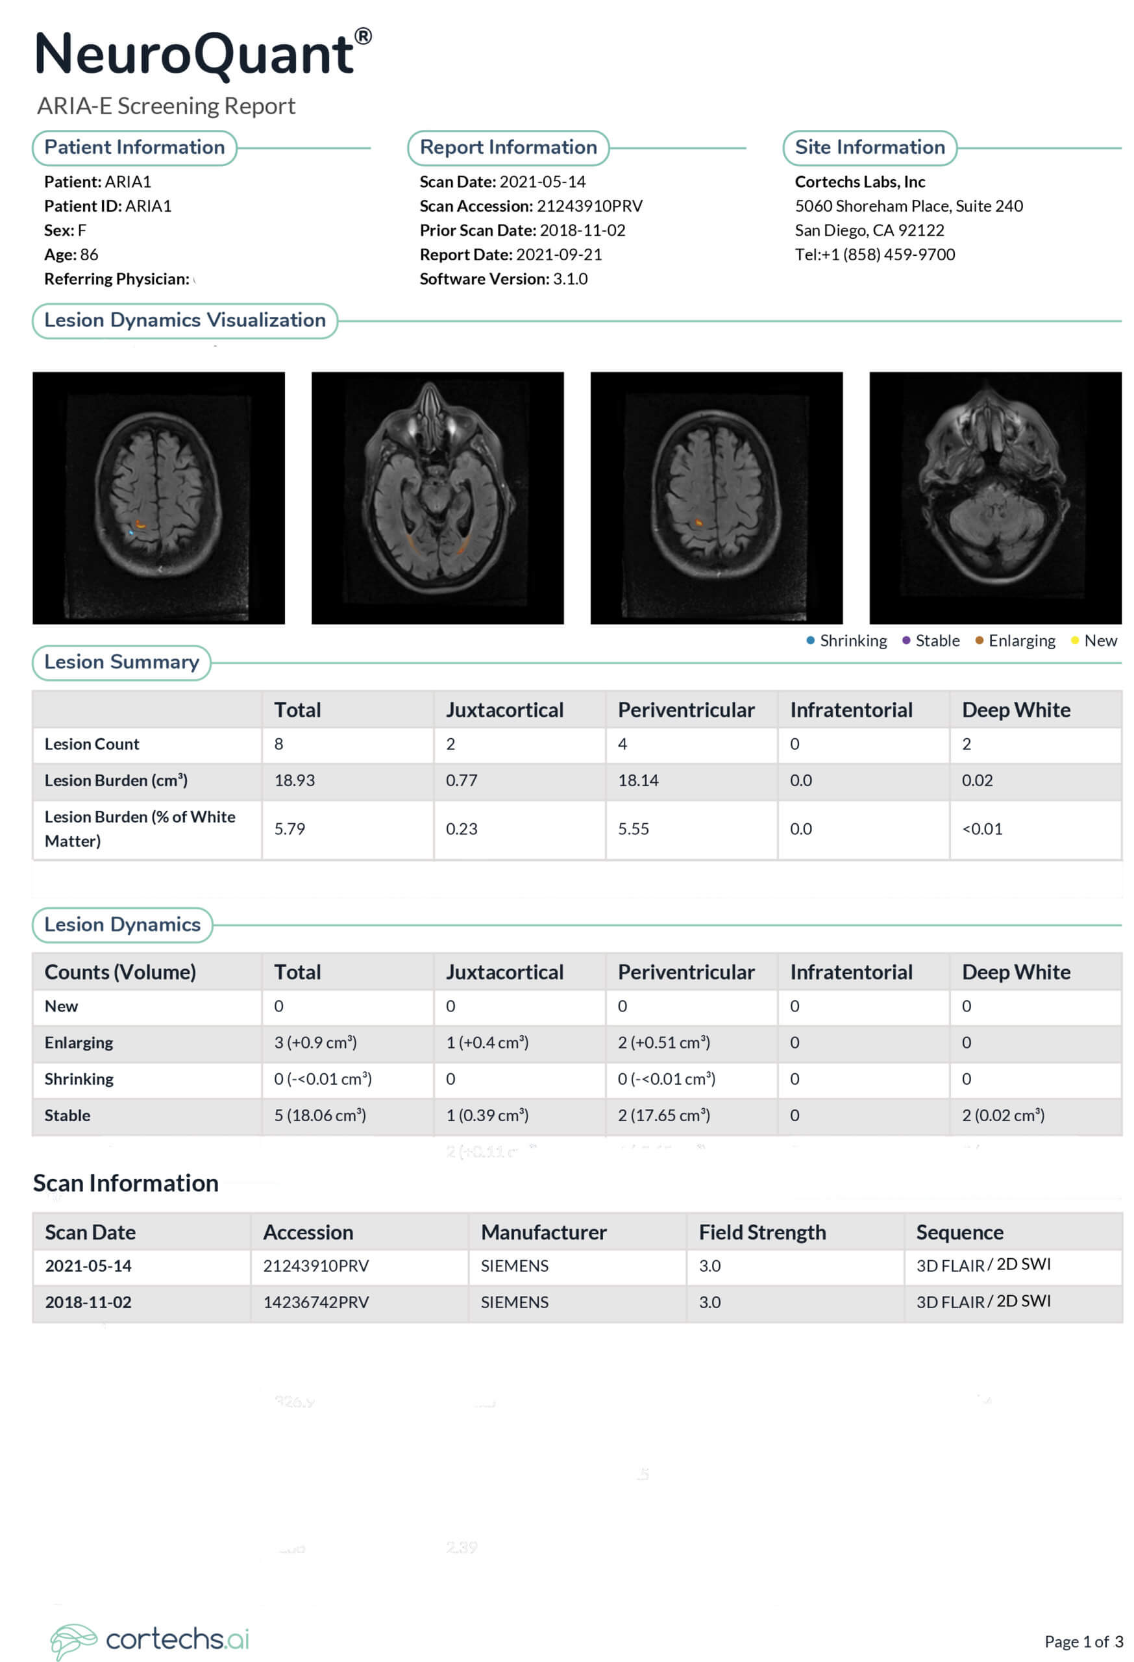1134x1662 pixels.
Task: Select the Age: 86 line
Action: coord(71,254)
